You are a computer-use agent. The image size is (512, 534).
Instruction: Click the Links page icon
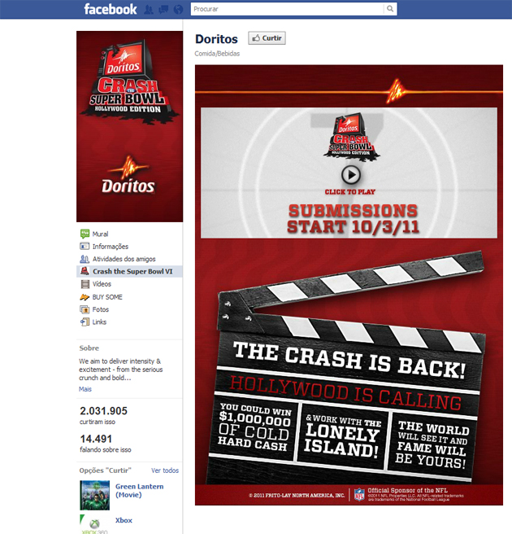click(85, 322)
